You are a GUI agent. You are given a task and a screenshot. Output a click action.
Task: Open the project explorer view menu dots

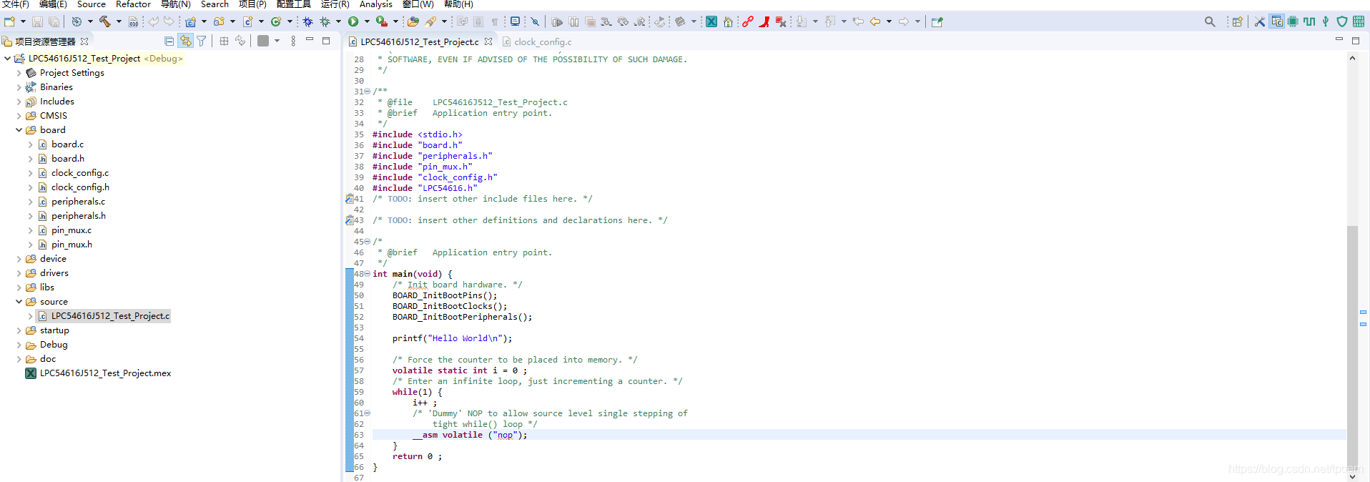293,41
